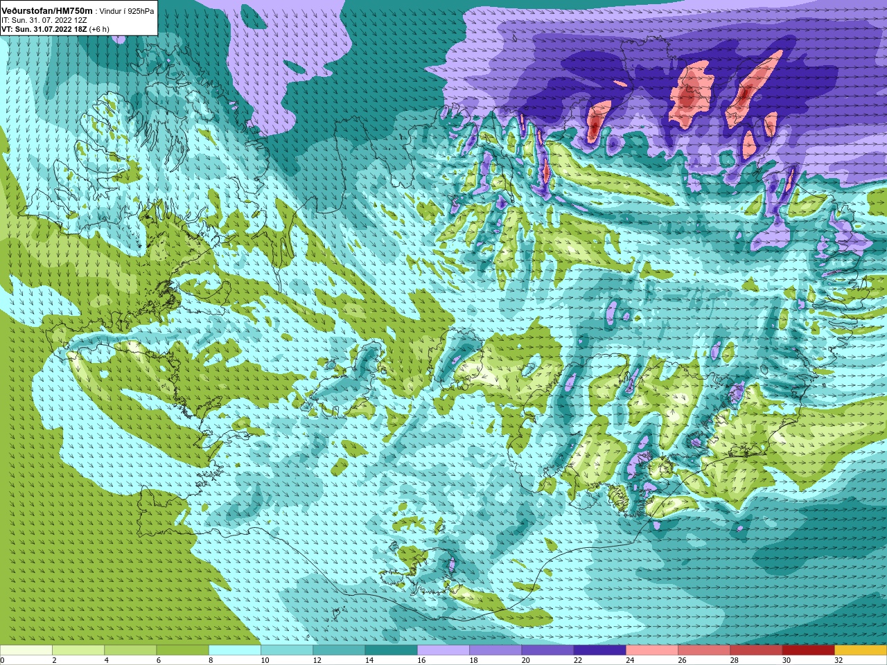This screenshot has height=665, width=887.
Task: Click the 28–30 red legend swatch
Action: pyautogui.click(x=756, y=650)
